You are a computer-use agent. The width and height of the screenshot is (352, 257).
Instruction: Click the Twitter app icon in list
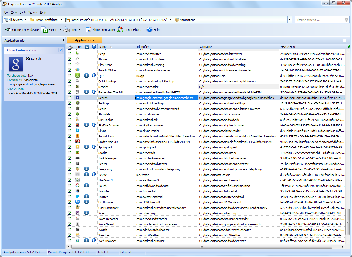pyautogui.click(x=77, y=197)
